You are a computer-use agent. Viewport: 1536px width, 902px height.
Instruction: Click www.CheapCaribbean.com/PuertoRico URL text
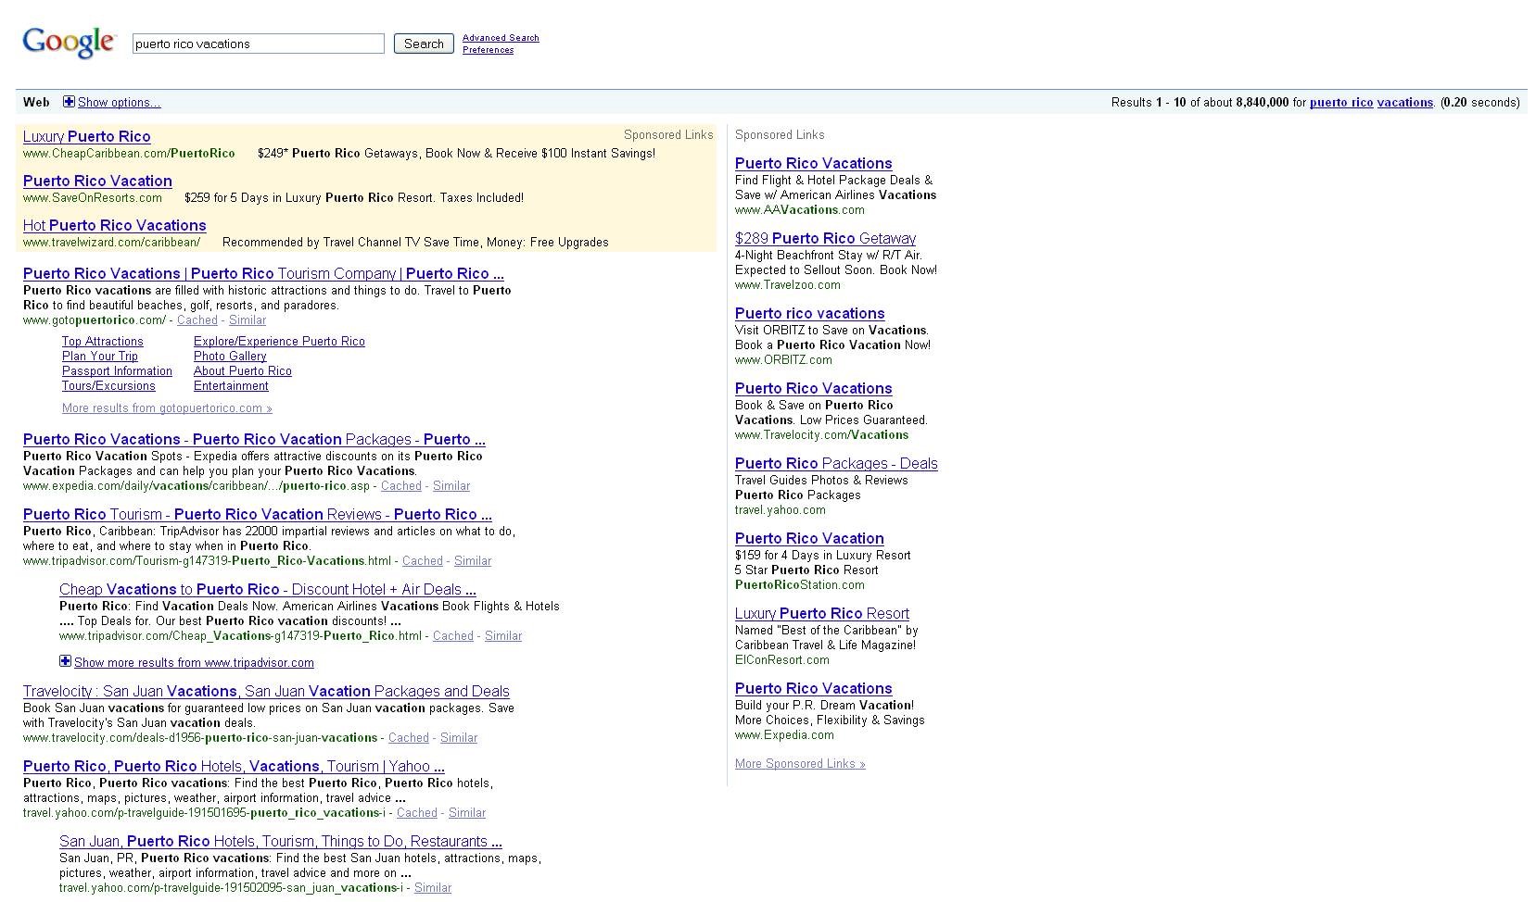(x=129, y=154)
